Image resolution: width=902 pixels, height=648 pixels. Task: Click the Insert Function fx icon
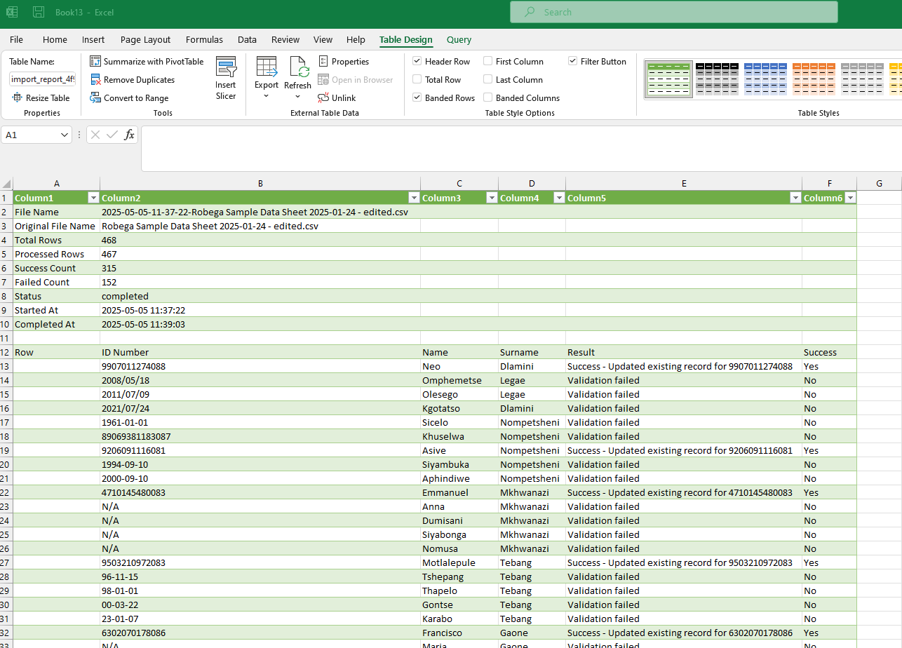129,135
